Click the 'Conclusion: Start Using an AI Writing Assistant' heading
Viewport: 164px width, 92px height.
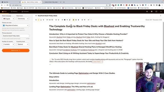click(x=89, y=53)
